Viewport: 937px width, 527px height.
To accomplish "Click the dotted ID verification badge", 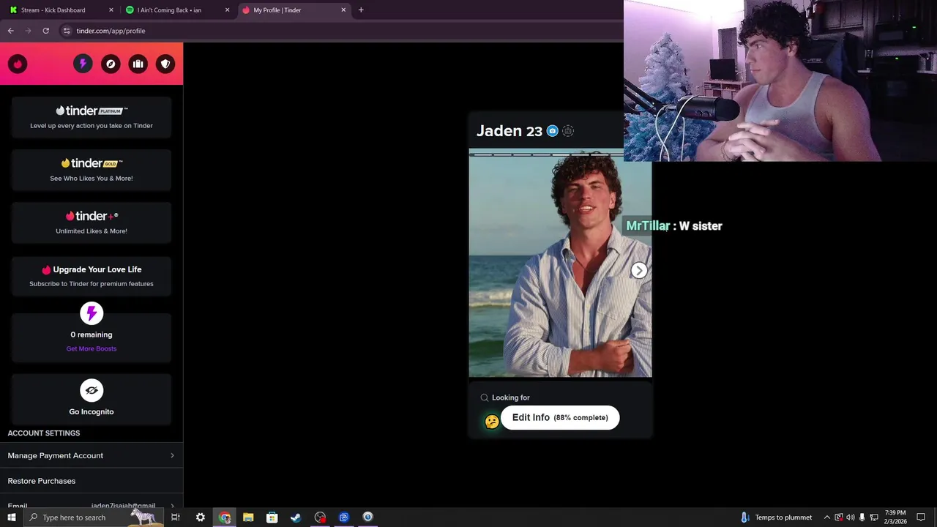I will point(568,131).
